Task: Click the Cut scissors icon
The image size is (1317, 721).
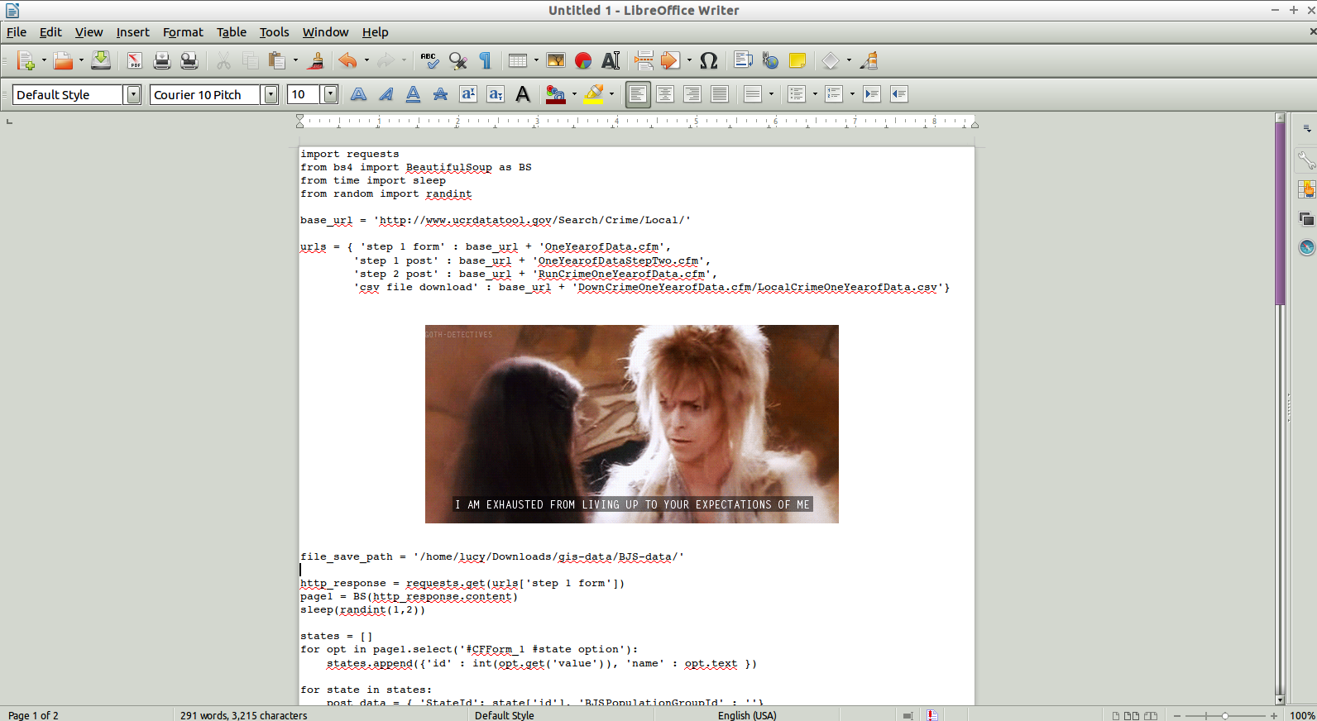Action: point(223,60)
